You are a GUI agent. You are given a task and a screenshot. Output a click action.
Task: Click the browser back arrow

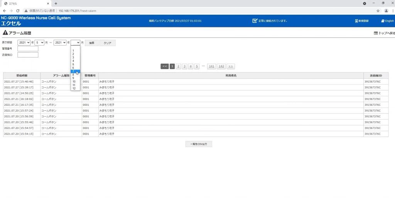point(4,10)
